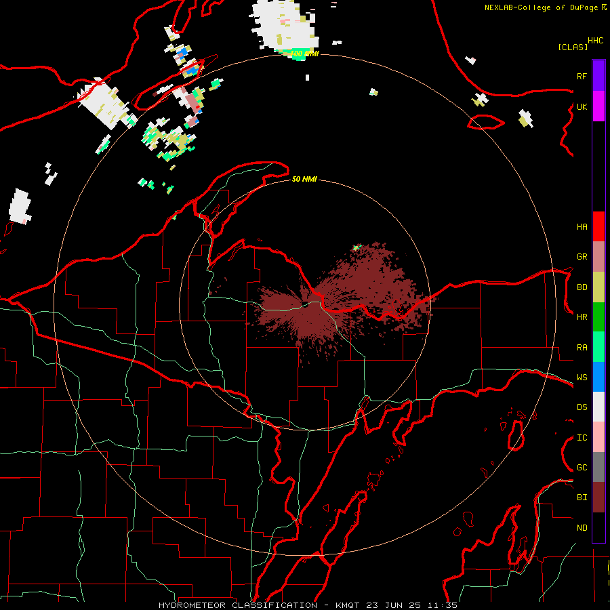The image size is (610, 610).
Task: Click the 50 NMI range ring label
Action: [304, 179]
